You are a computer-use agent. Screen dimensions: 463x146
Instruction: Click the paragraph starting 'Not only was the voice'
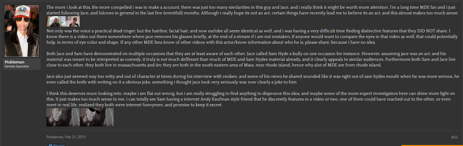point(253,36)
